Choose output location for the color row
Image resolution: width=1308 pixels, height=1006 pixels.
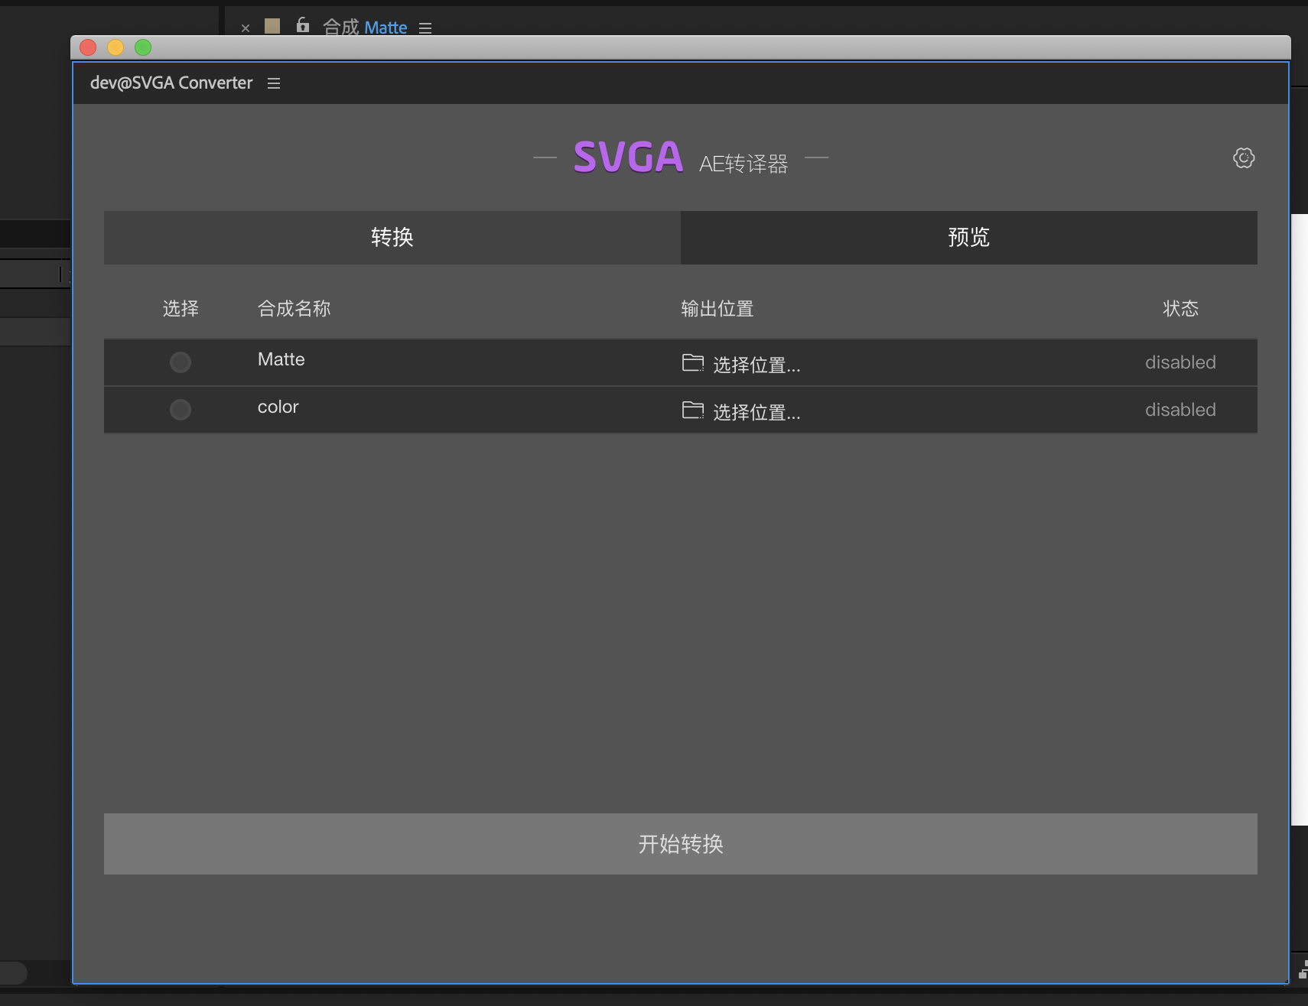click(756, 412)
